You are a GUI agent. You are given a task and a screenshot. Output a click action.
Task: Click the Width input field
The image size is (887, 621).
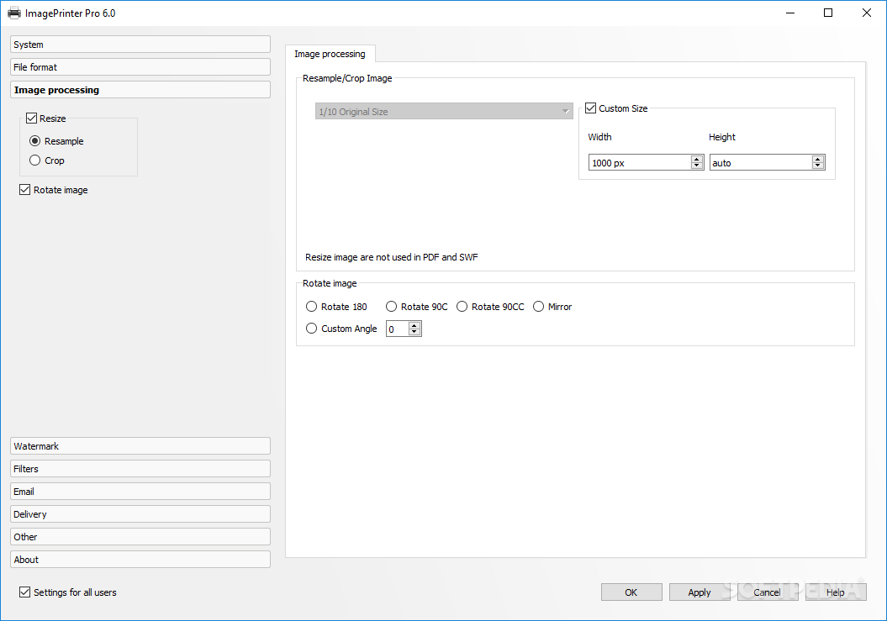(639, 162)
